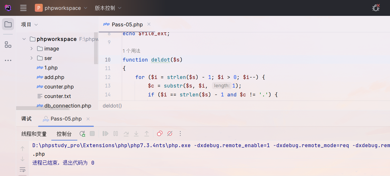Image resolution: width=390 pixels, height=176 pixels.
Task: Click the length: parameter hint
Action: click(x=221, y=86)
